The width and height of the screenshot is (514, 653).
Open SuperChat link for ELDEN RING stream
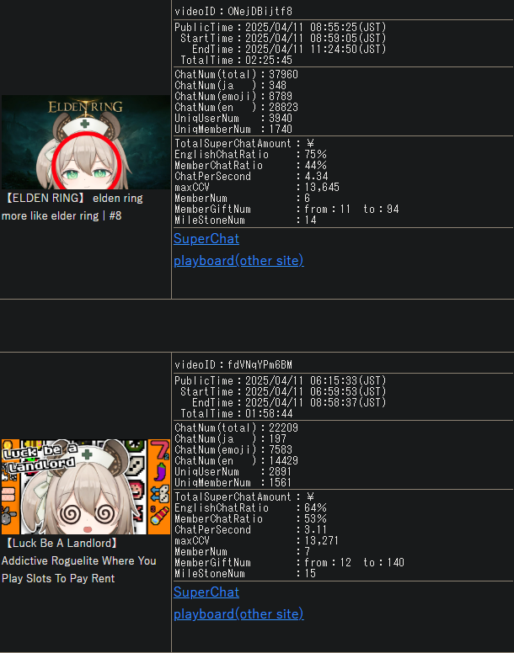206,239
